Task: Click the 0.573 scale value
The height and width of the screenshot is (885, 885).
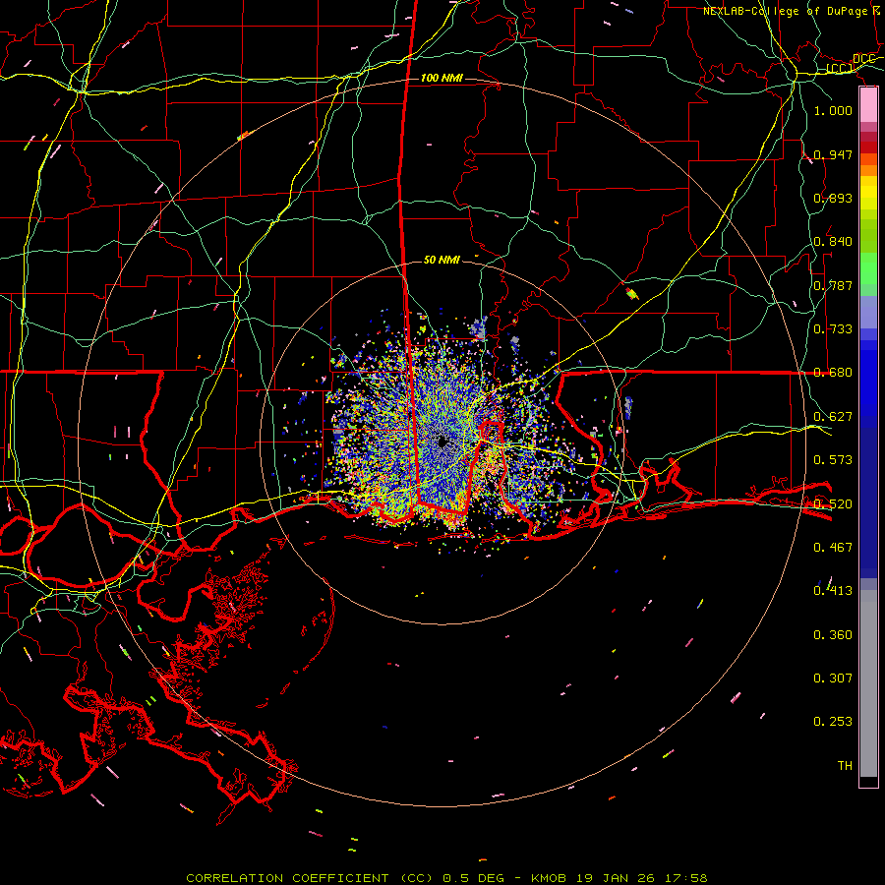Action: click(833, 460)
